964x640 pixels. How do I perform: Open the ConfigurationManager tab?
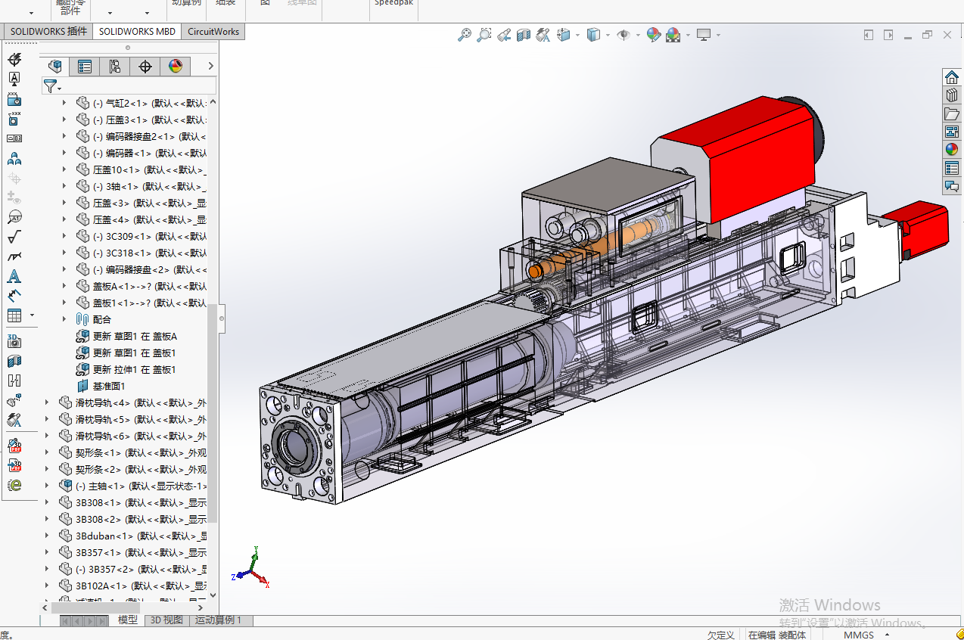tap(115, 67)
